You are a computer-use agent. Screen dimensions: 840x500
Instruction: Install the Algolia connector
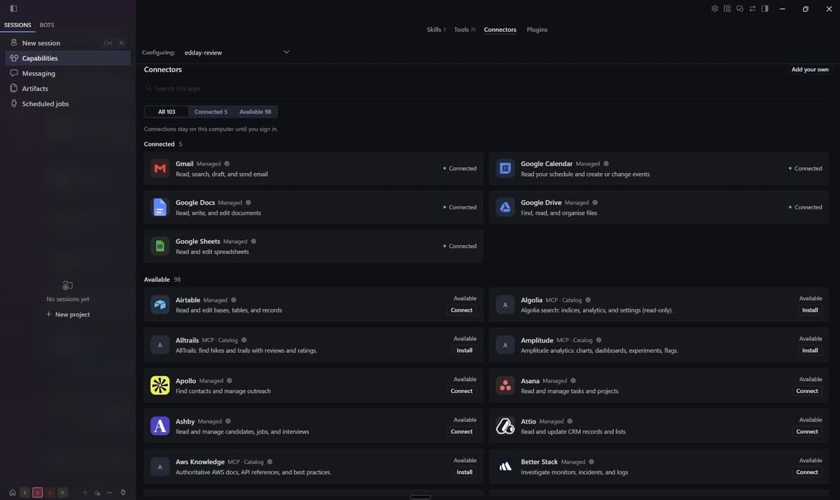coord(810,310)
